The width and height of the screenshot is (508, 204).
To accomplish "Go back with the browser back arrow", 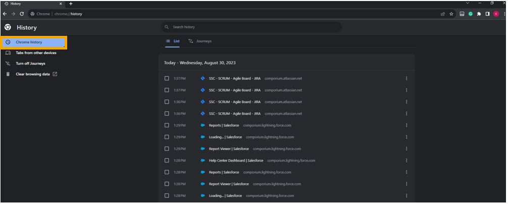I will [5, 14].
